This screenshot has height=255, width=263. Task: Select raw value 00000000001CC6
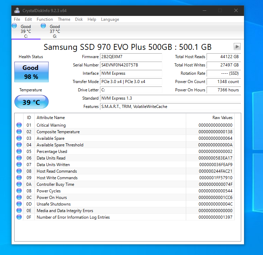click(216, 197)
